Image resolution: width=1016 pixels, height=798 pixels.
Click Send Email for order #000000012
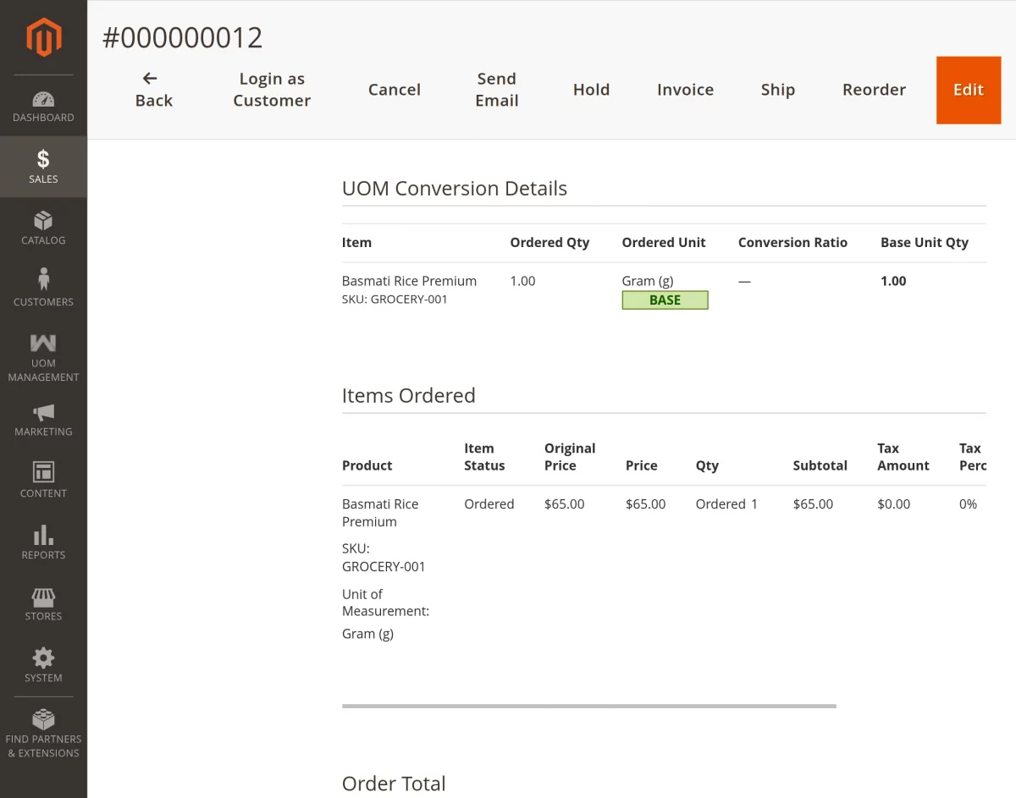(496, 91)
